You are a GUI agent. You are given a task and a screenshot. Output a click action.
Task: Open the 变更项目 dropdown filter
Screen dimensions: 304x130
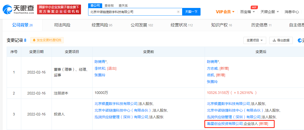[255, 40]
